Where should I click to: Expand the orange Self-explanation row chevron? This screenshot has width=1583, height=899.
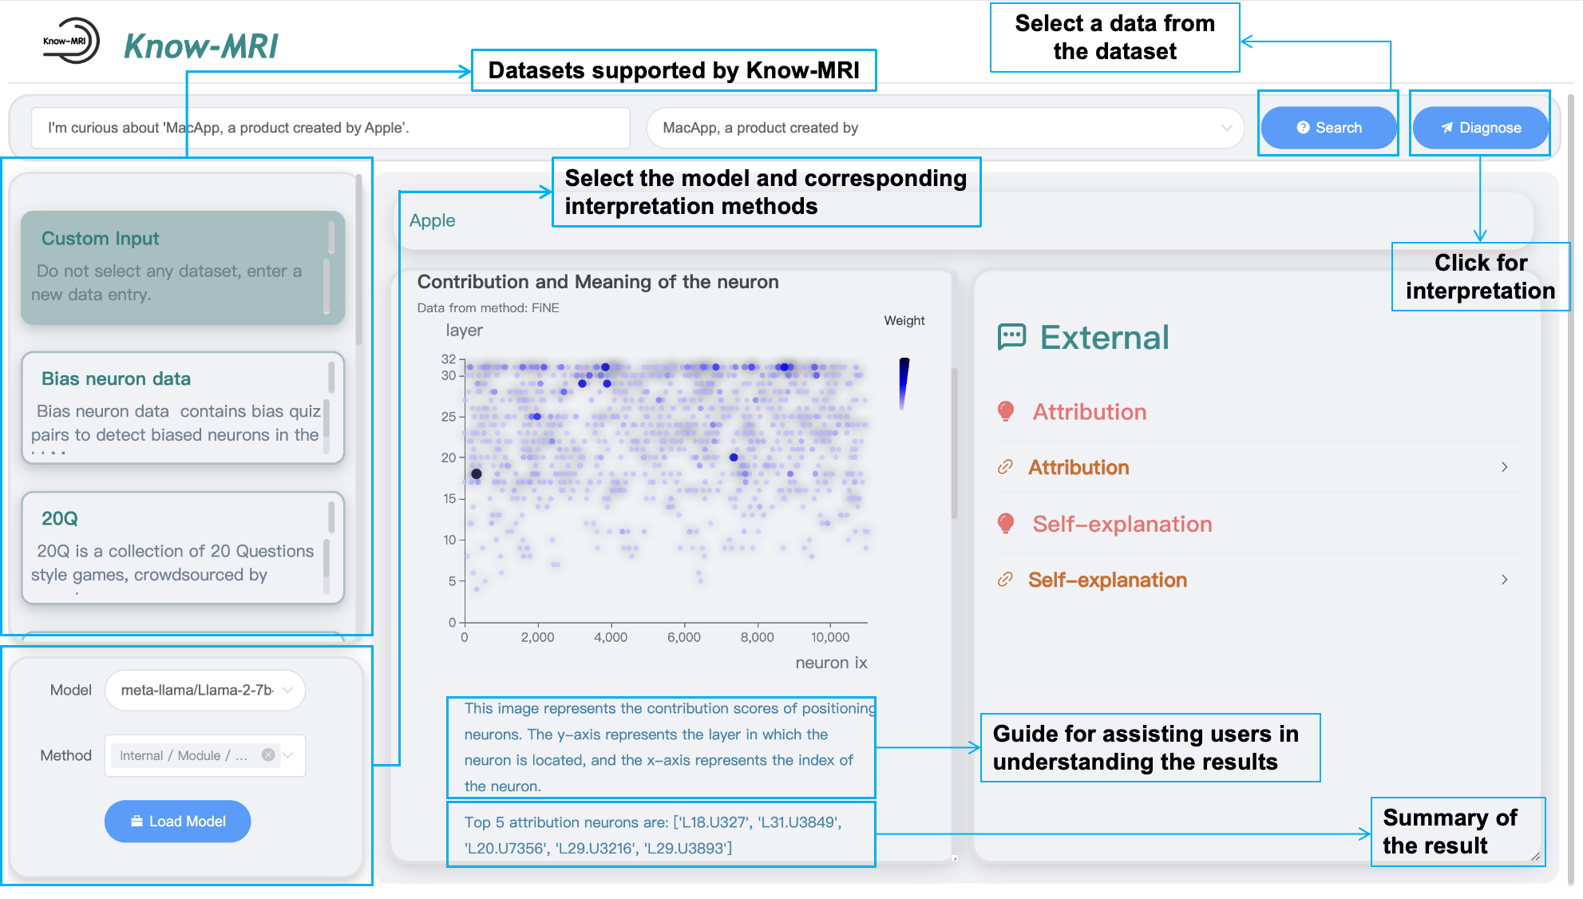pyautogui.click(x=1504, y=580)
